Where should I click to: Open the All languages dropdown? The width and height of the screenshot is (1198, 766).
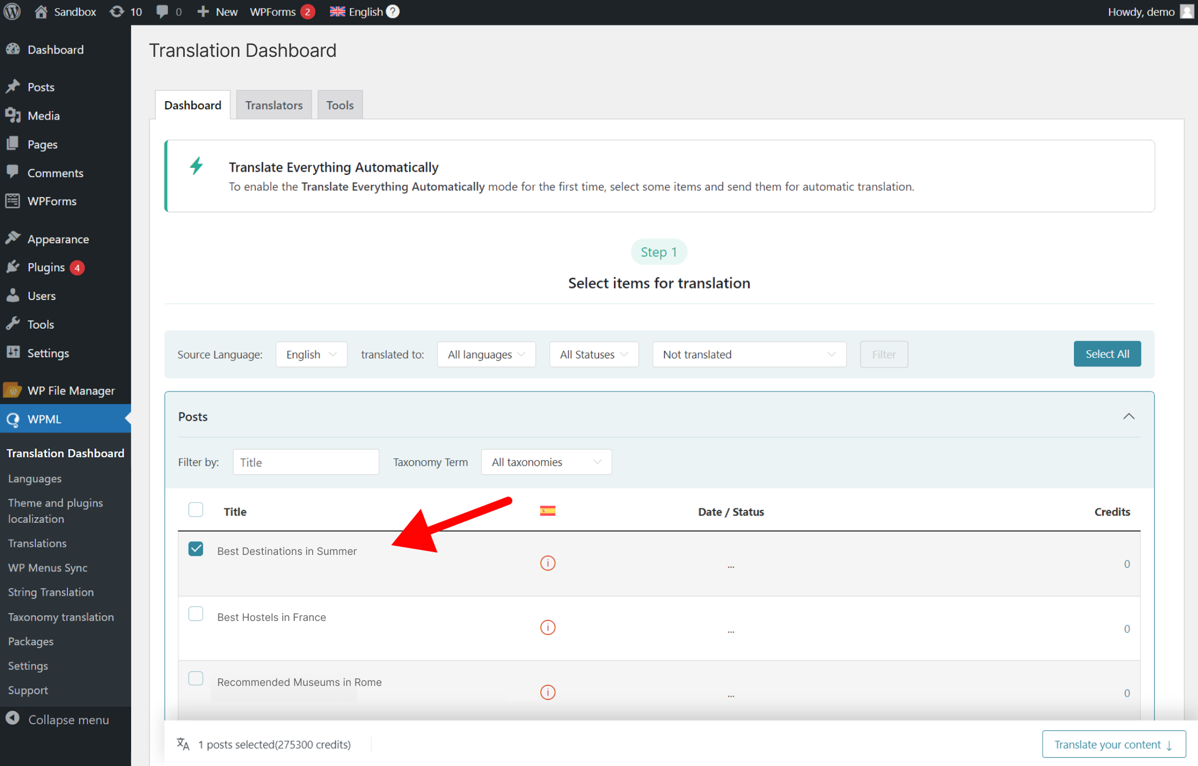486,354
